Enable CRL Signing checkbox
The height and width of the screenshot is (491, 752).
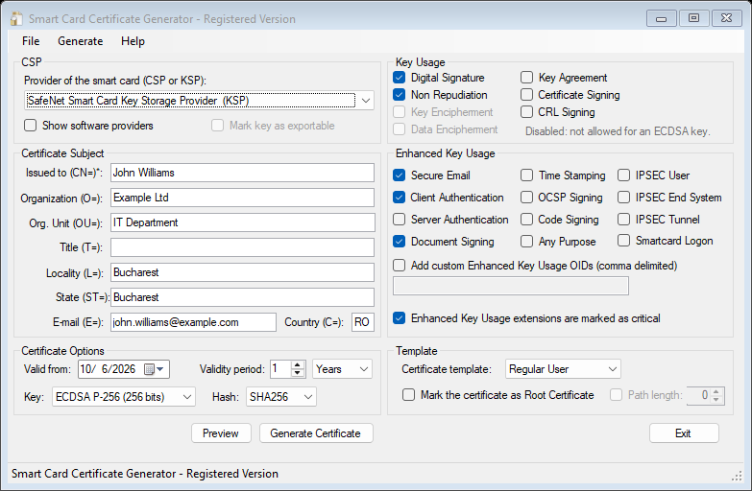(526, 112)
